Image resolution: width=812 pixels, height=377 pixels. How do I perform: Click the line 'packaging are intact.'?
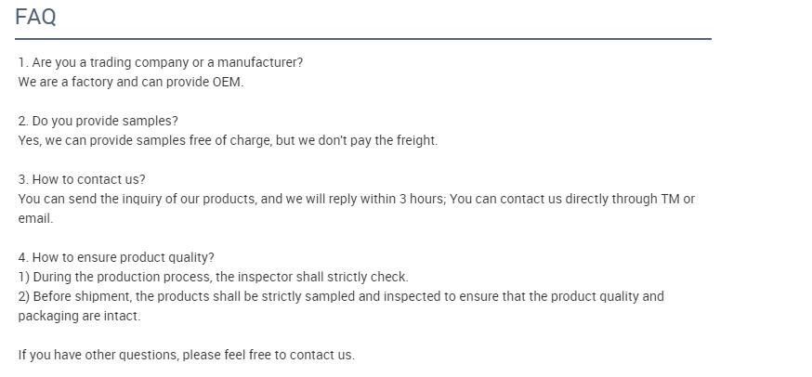click(x=79, y=316)
